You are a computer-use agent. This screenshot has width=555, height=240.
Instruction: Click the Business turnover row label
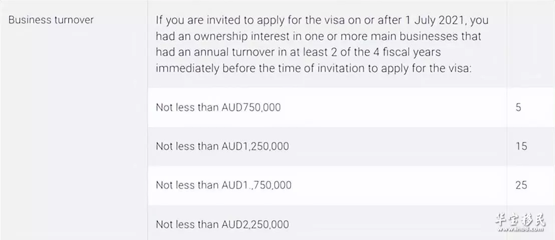[x=51, y=20]
